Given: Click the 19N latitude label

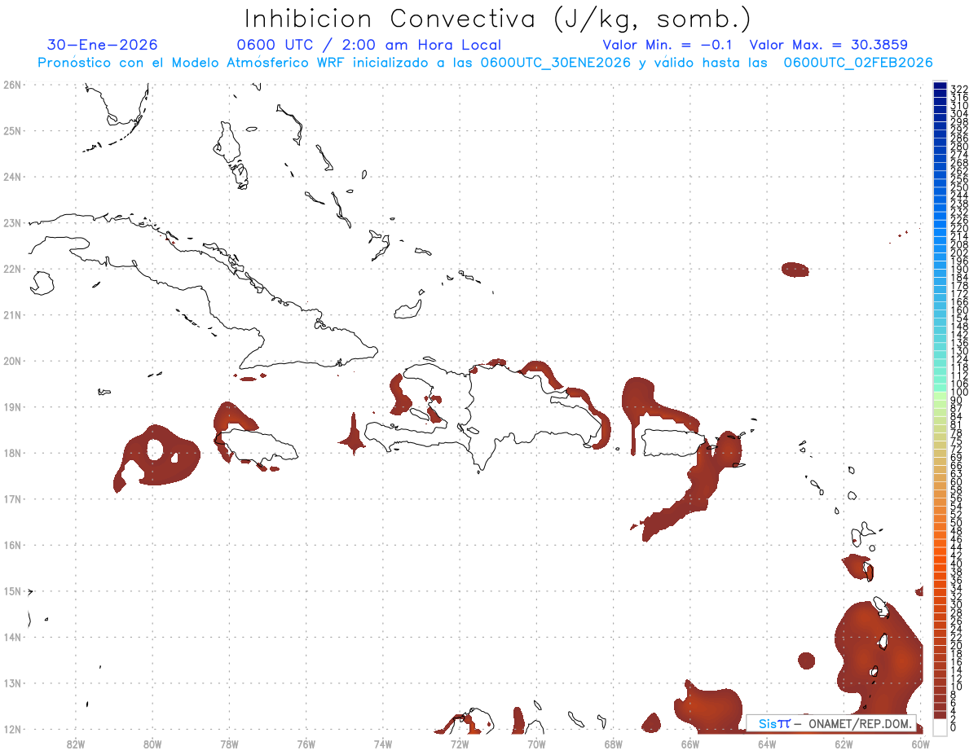Looking at the screenshot, I should pos(12,406).
